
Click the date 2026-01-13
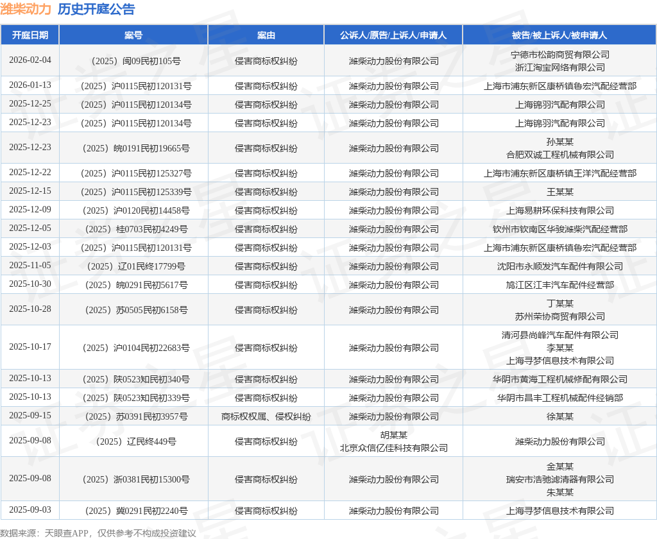click(30, 85)
